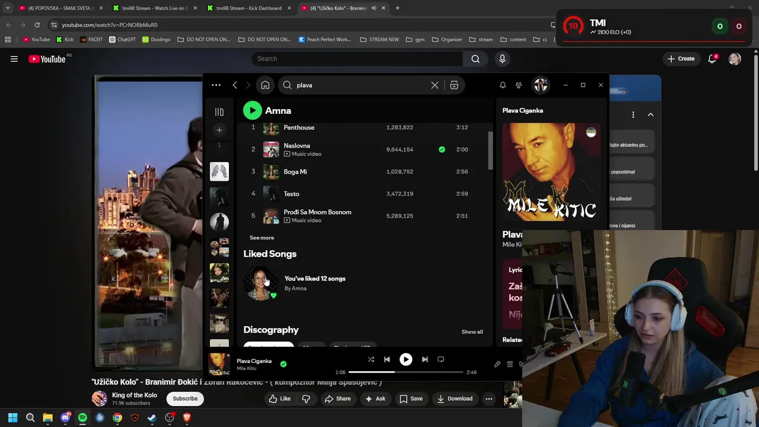Reload the YouTube page
The image size is (759, 427).
coord(37,25)
